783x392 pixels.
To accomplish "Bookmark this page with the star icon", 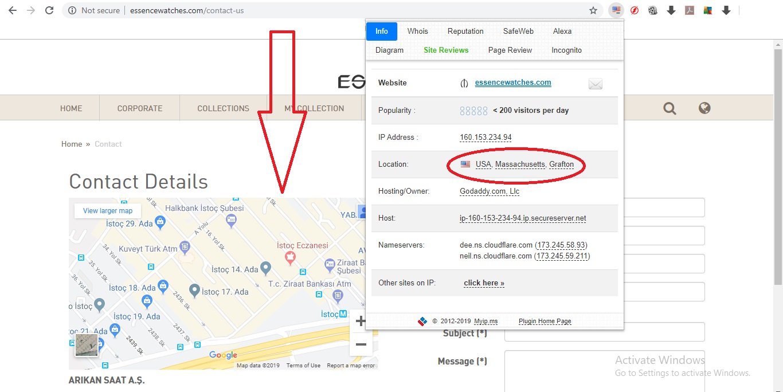I will 593,10.
